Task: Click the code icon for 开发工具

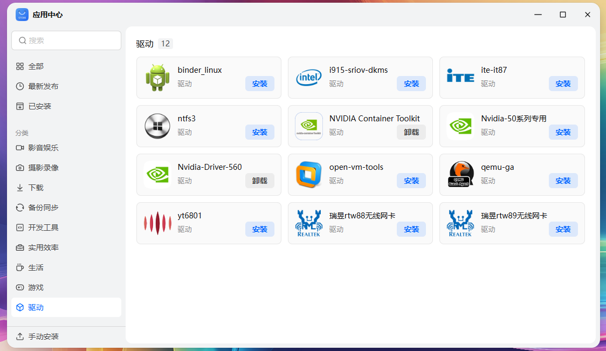Action: point(20,228)
